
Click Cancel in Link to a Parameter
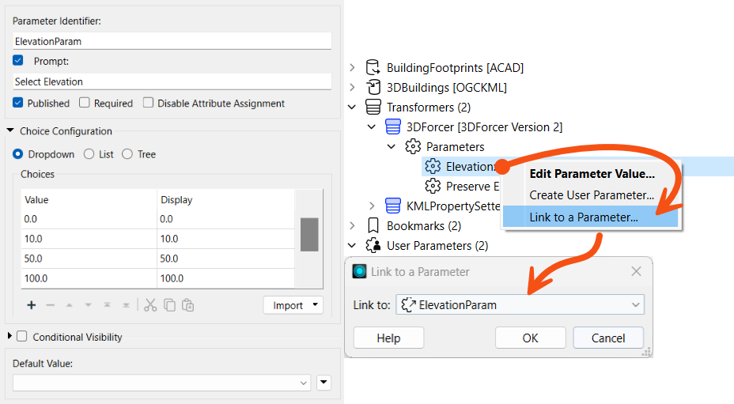point(608,338)
